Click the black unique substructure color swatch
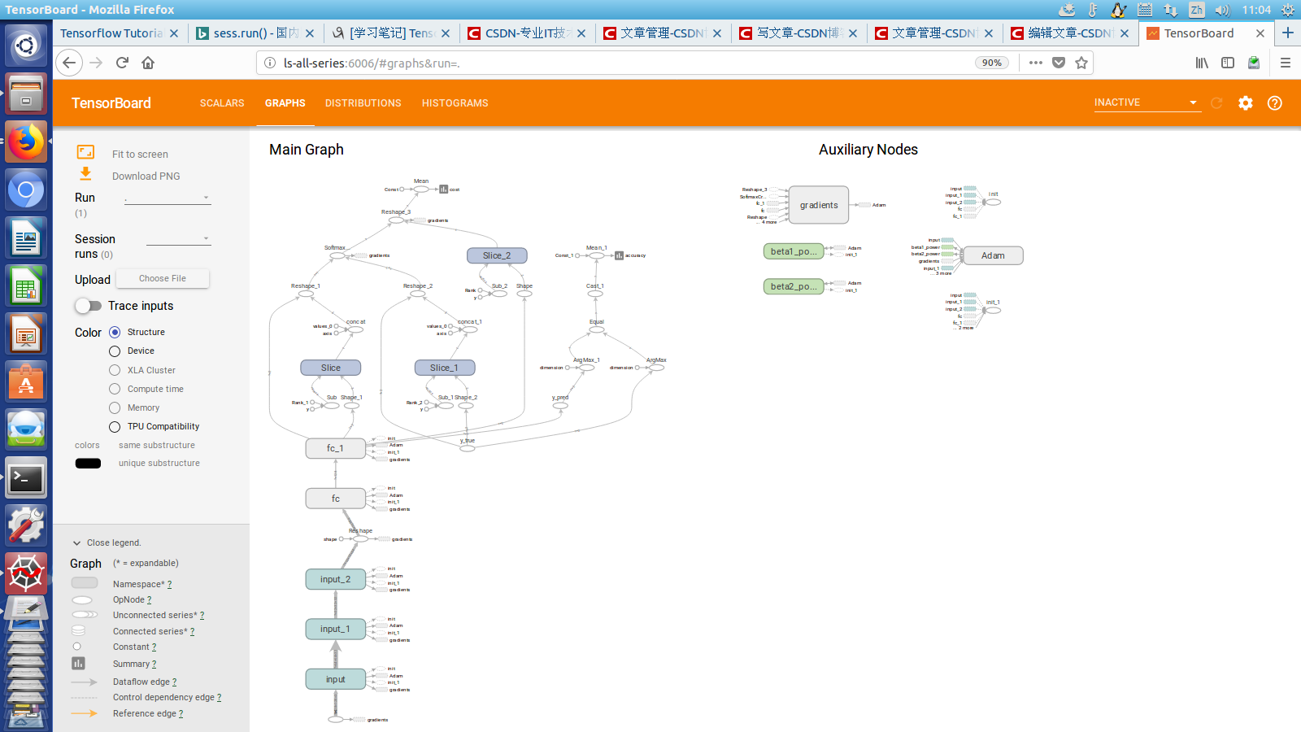 [x=88, y=464]
